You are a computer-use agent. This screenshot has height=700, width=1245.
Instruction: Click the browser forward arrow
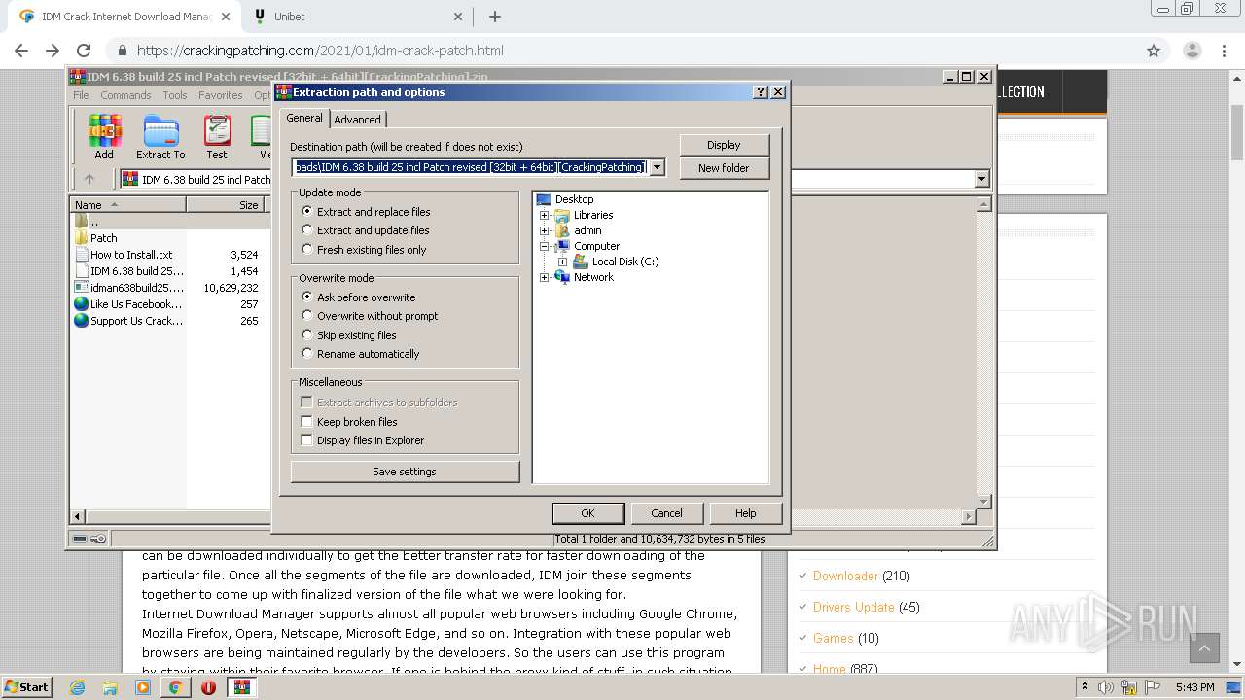click(x=53, y=51)
